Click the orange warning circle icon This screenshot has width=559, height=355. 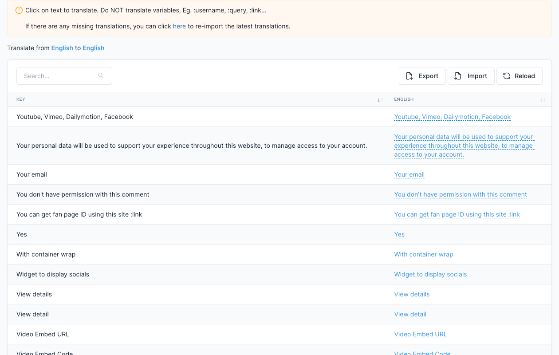click(19, 10)
